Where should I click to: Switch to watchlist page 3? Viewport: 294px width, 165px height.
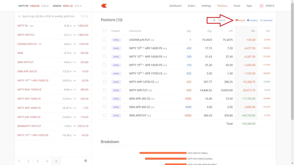37,161
